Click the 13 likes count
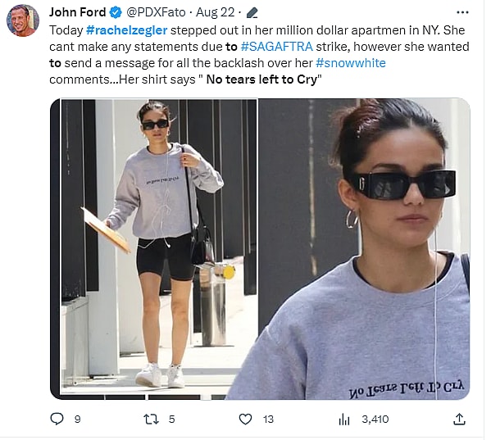This screenshot has width=491, height=440. (x=268, y=420)
